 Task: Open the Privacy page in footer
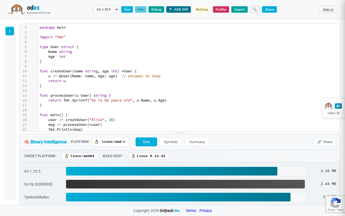[205, 211]
